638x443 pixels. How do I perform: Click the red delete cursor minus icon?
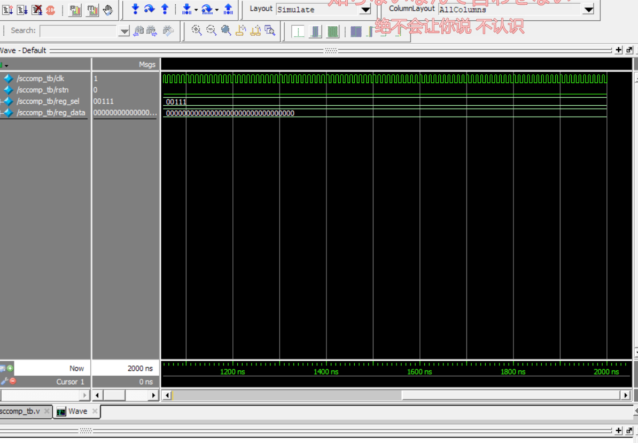(x=12, y=381)
